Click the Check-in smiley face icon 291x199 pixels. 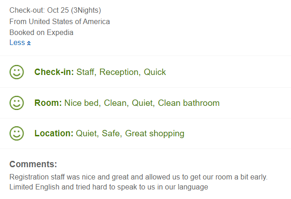17,72
